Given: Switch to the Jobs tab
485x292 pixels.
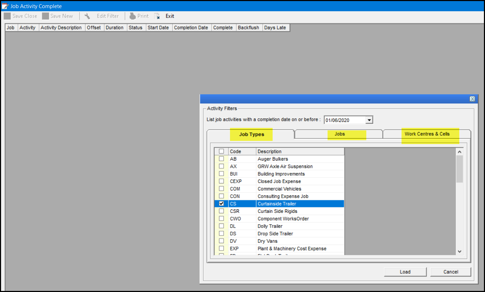Looking at the screenshot, I should [x=340, y=134].
